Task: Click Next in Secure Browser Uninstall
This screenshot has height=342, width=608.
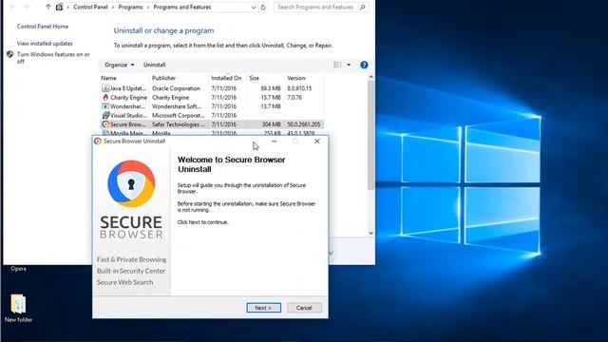Action: (264, 308)
